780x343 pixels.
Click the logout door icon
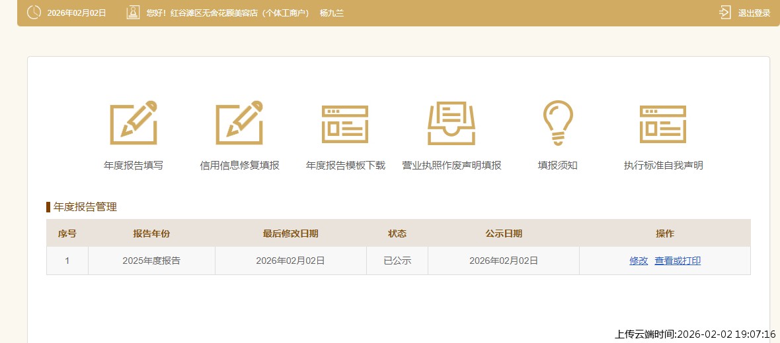pos(724,13)
